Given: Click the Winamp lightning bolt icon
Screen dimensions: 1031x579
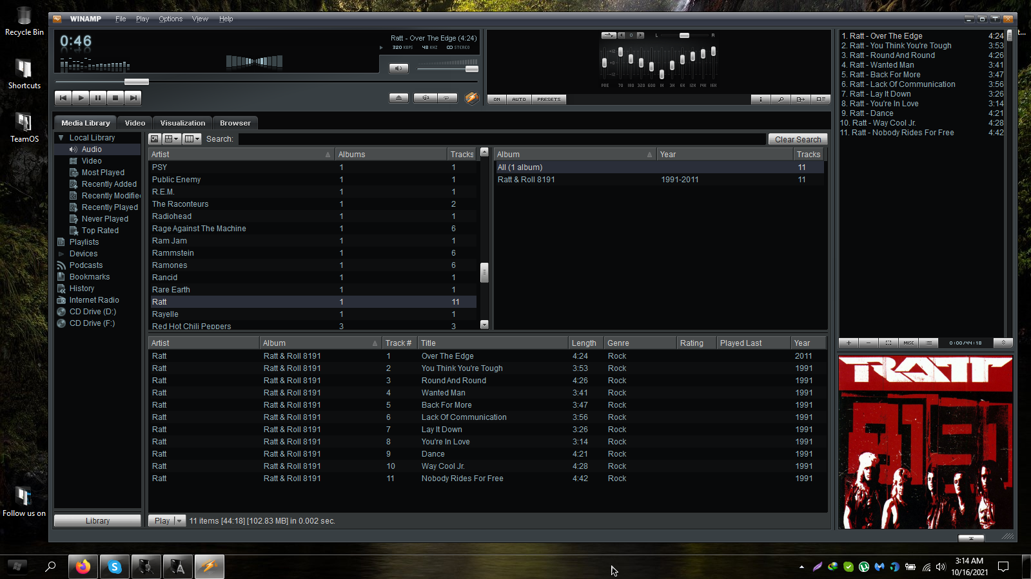Looking at the screenshot, I should [471, 98].
